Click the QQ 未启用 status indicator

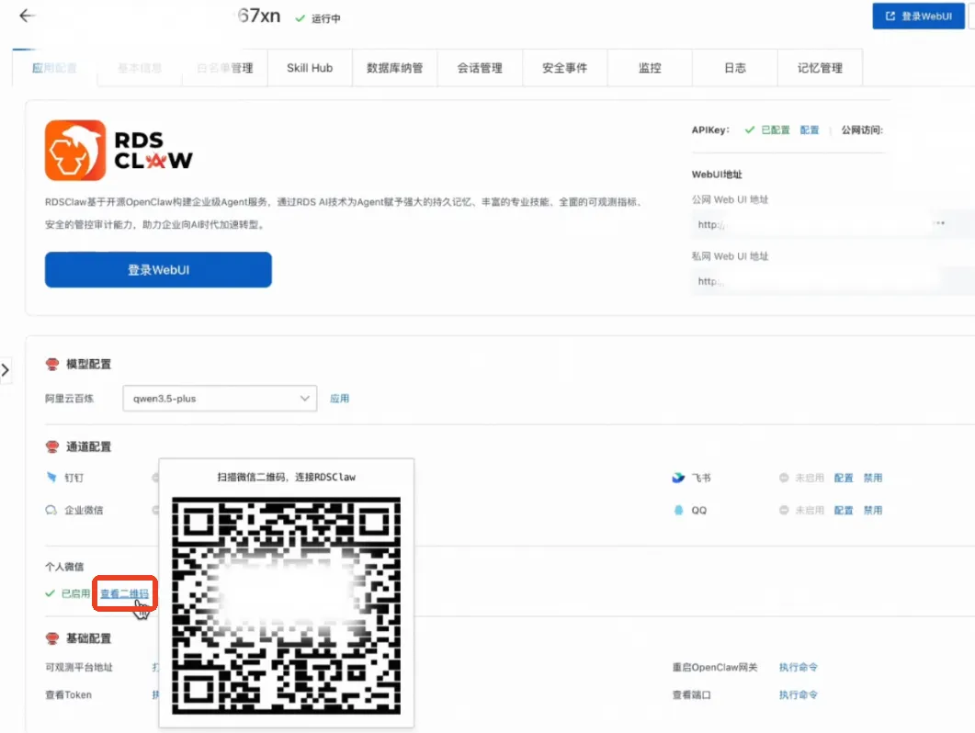pos(801,511)
